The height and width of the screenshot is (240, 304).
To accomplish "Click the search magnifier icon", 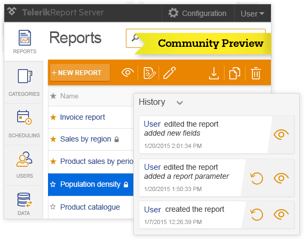I will pyautogui.click(x=135, y=38).
